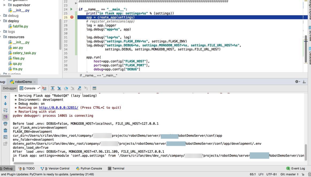Open qa.py in project tree
The height and width of the screenshot is (177, 311).
(15, 63)
